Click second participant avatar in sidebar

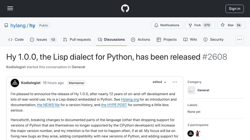click(x=198, y=134)
